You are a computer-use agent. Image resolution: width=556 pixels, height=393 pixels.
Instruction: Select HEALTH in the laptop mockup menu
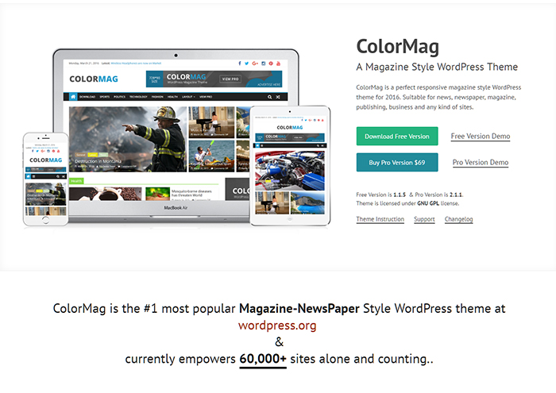(172, 97)
